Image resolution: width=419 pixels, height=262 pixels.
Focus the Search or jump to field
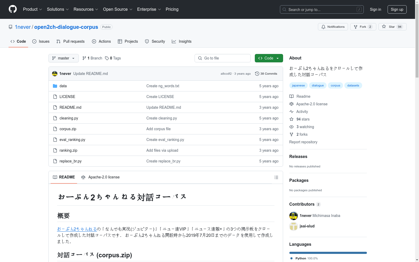(322, 9)
